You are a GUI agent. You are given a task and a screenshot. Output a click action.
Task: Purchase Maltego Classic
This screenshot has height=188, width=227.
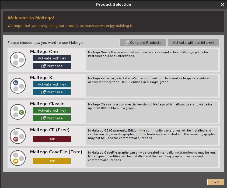pos(52,118)
